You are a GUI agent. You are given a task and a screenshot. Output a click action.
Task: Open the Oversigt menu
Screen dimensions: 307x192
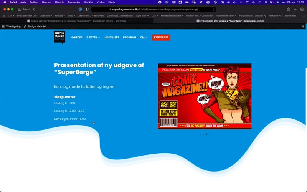point(46,2)
